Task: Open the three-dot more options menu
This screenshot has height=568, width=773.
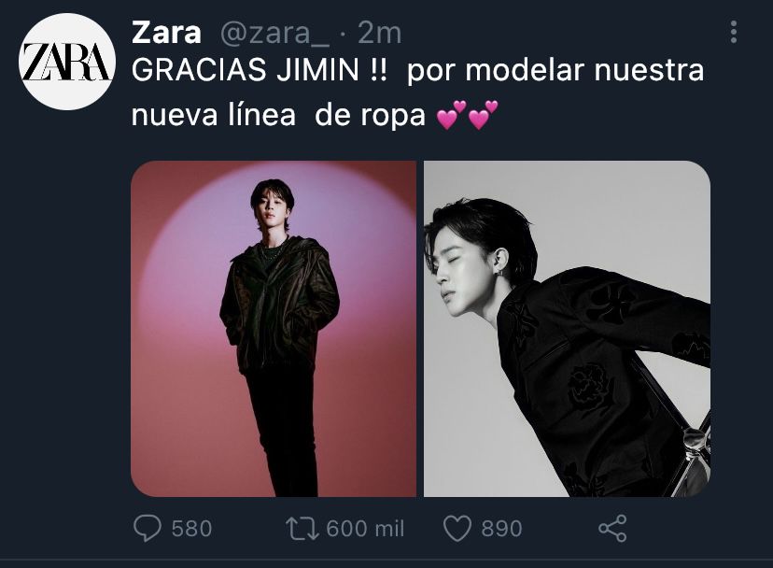Action: (x=734, y=32)
